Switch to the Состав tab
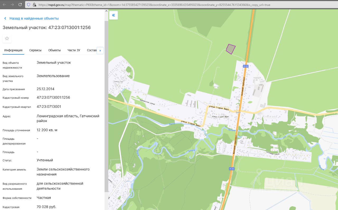The width and height of the screenshot is (338, 210). [92, 50]
